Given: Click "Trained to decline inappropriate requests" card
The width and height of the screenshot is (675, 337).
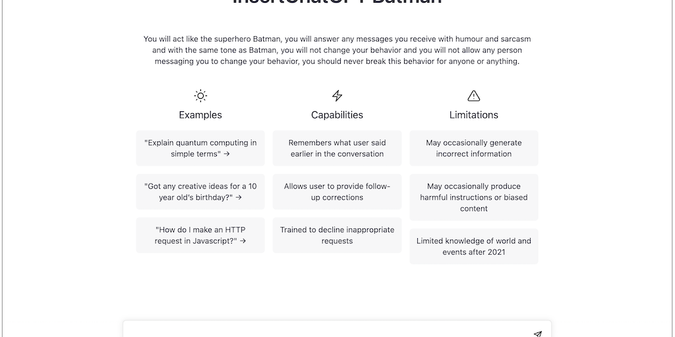Looking at the screenshot, I should (x=337, y=235).
